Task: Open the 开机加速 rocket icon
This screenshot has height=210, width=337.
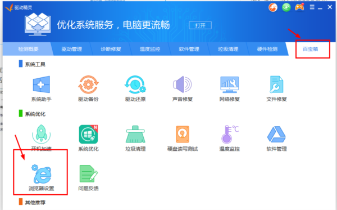Action: (41, 134)
